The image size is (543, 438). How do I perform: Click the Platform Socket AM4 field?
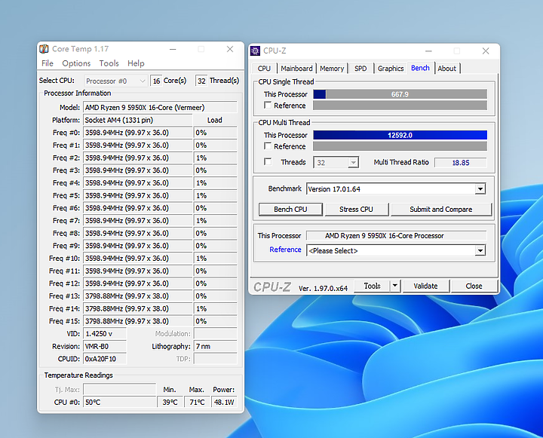[137, 120]
